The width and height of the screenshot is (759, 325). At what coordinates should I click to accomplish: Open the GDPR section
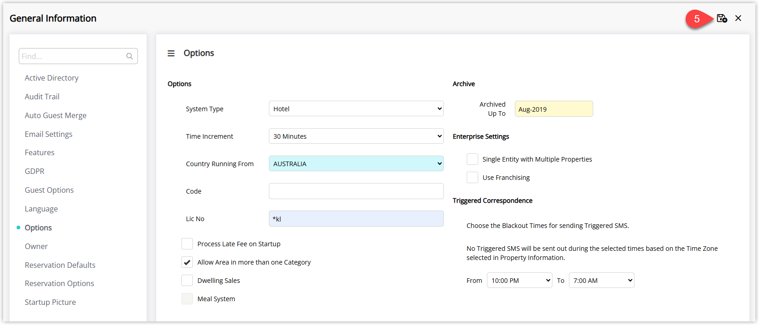click(34, 171)
